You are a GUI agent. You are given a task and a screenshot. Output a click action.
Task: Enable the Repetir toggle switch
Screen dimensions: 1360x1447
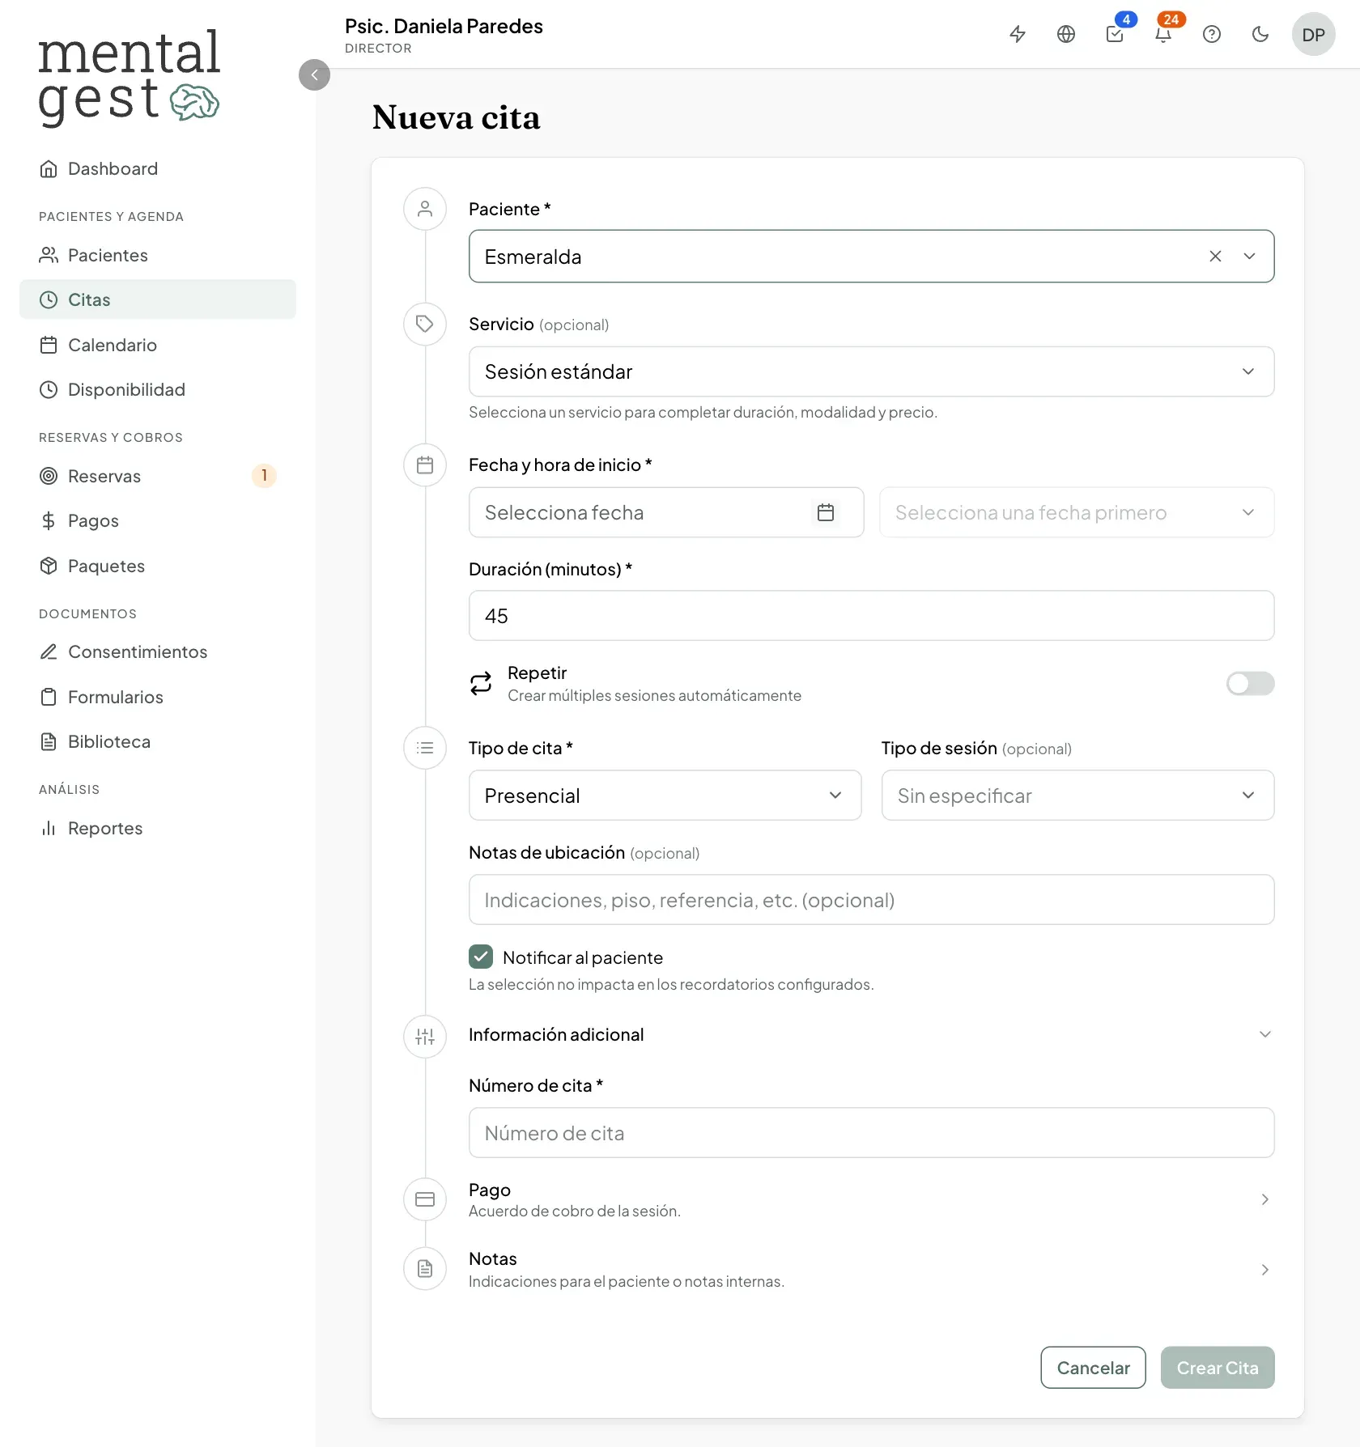(x=1250, y=684)
